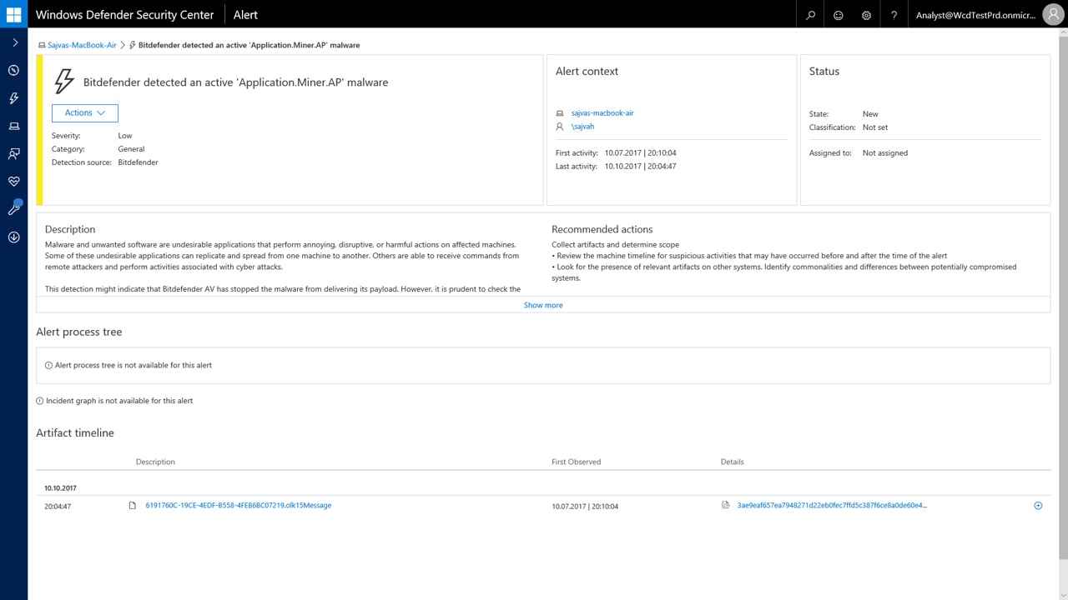
Task: Open the settings gear in top bar
Action: click(866, 15)
